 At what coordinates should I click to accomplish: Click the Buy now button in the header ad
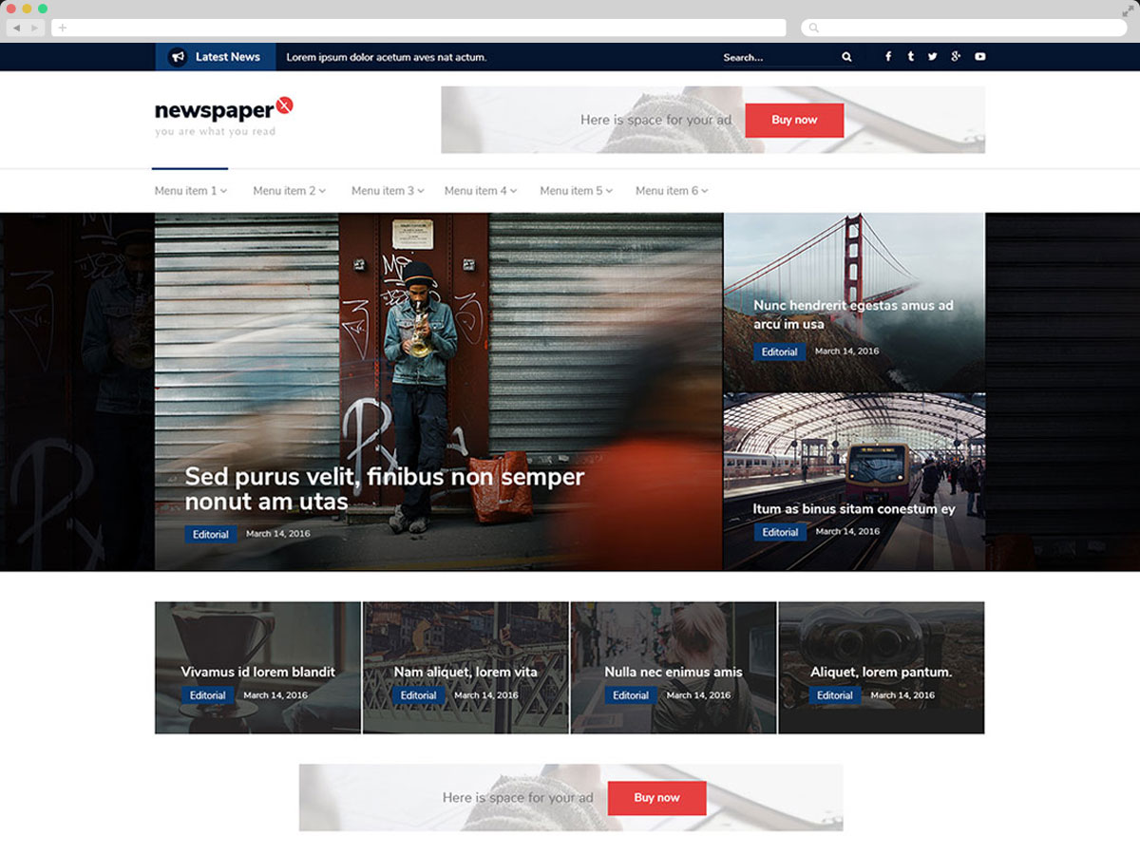tap(794, 120)
